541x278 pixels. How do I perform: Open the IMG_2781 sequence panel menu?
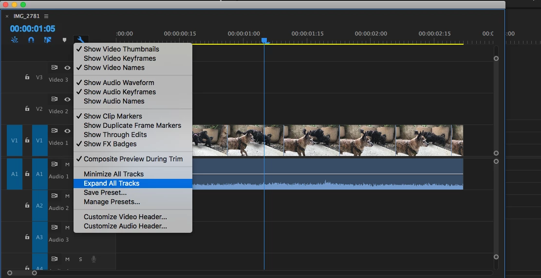tap(46, 16)
